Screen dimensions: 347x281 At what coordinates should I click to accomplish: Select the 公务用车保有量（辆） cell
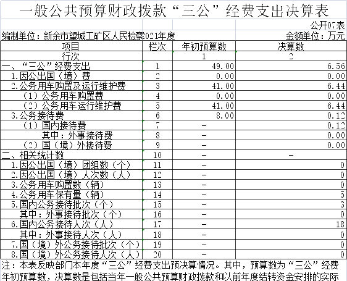[71, 195]
